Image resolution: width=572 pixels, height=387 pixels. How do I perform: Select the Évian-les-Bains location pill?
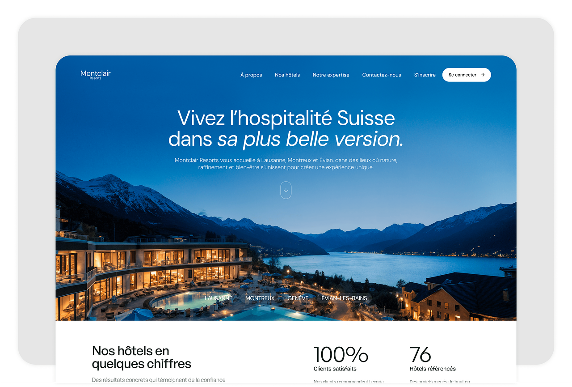(344, 298)
